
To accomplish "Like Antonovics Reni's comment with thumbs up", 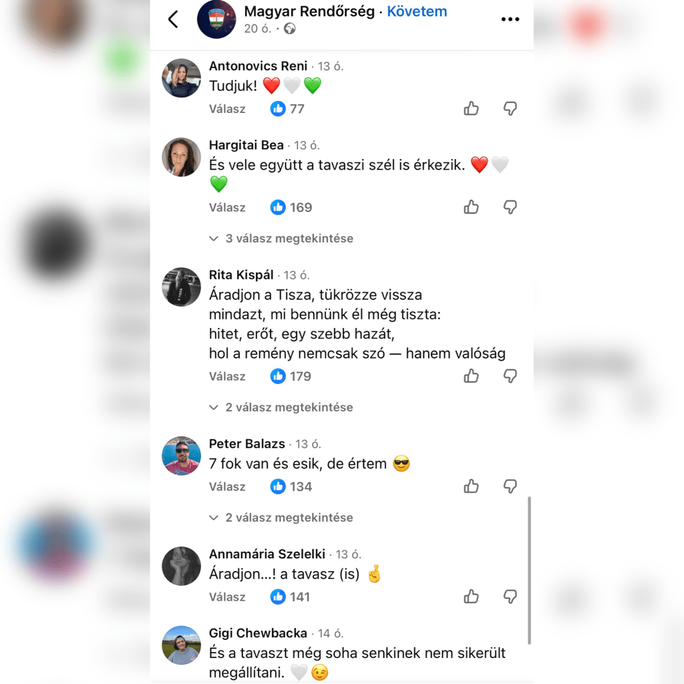I will click(x=471, y=108).
